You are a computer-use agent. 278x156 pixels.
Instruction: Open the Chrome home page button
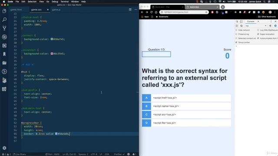[156, 12]
